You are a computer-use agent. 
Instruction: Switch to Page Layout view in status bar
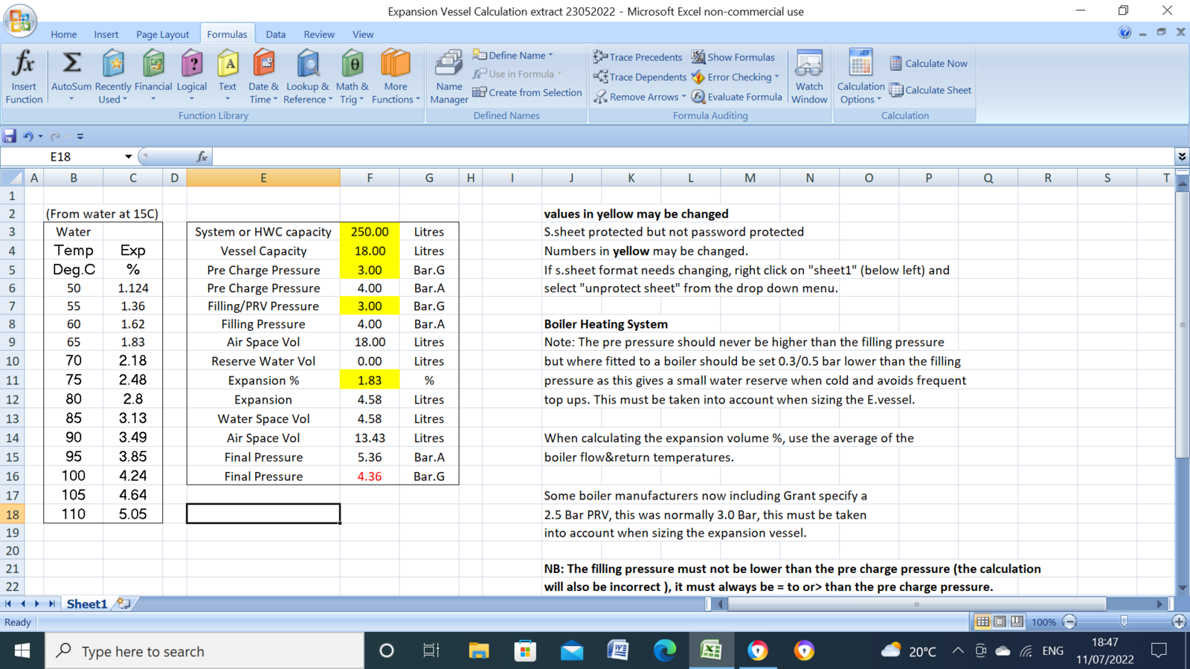pos(1000,621)
